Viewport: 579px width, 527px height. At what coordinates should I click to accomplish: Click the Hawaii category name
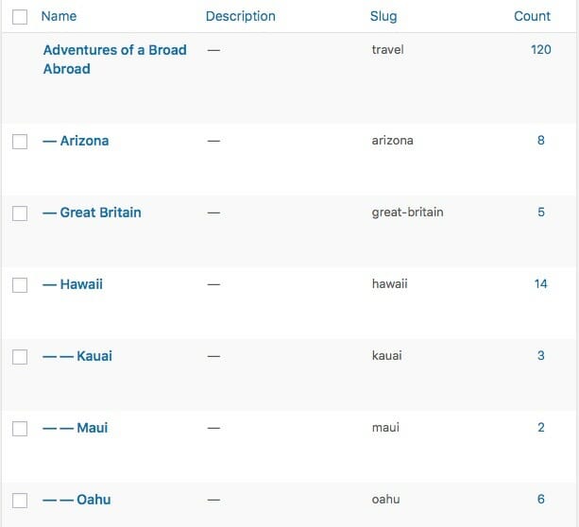pyautogui.click(x=81, y=284)
